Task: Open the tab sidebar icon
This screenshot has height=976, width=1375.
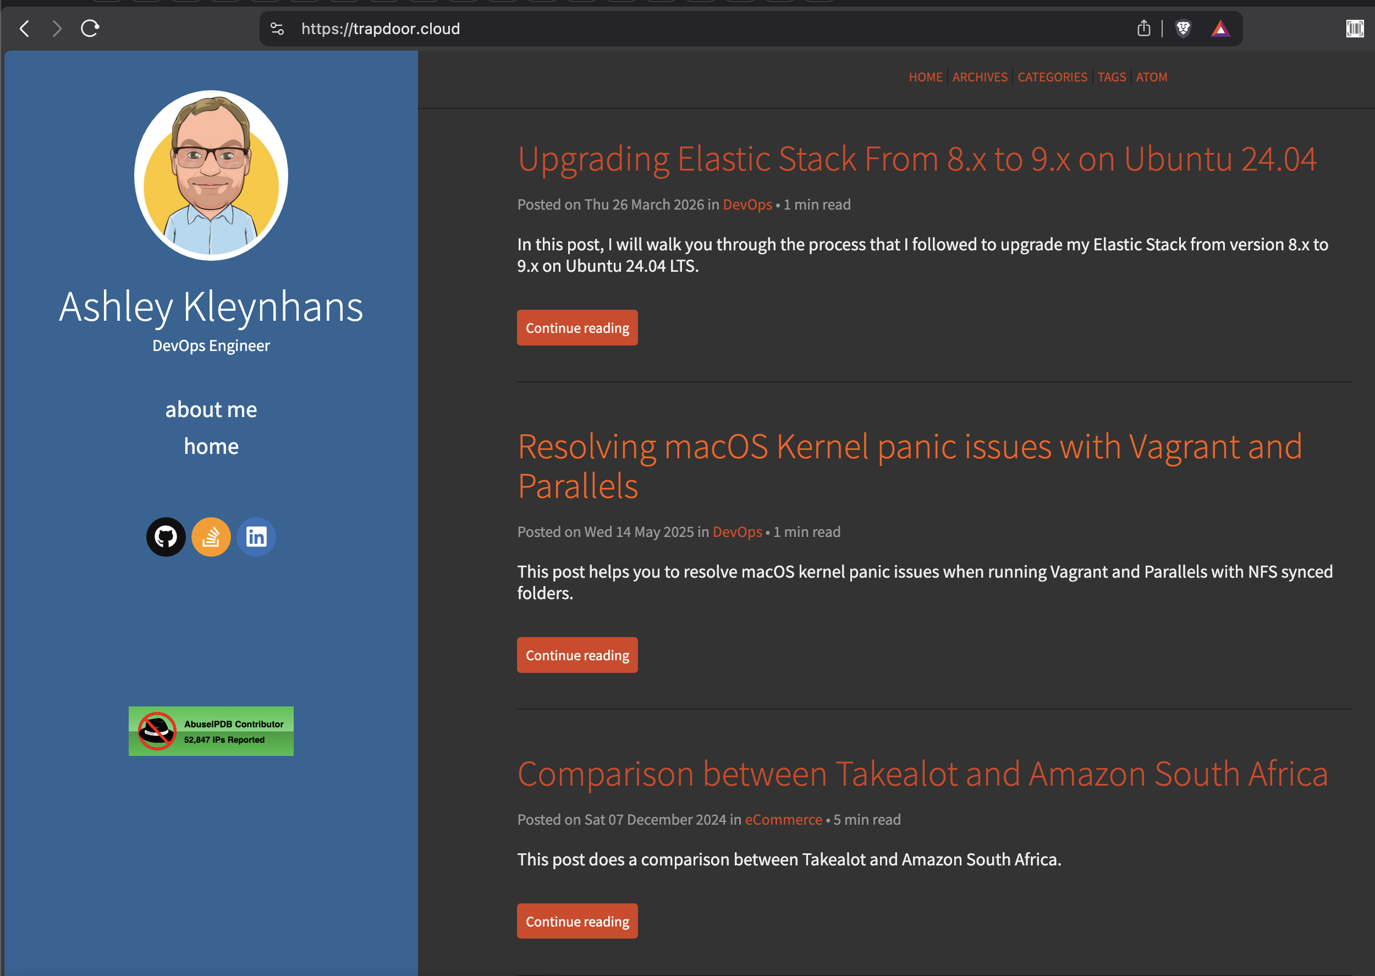Action: click(x=1355, y=28)
